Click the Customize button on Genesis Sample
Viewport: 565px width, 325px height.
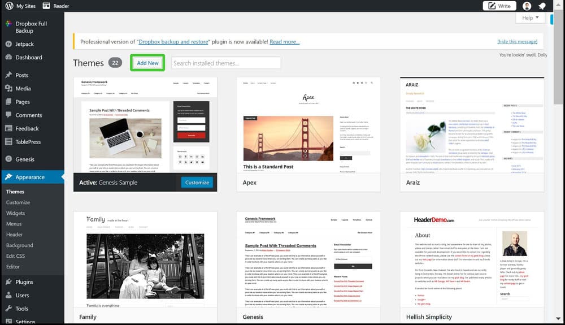197,183
